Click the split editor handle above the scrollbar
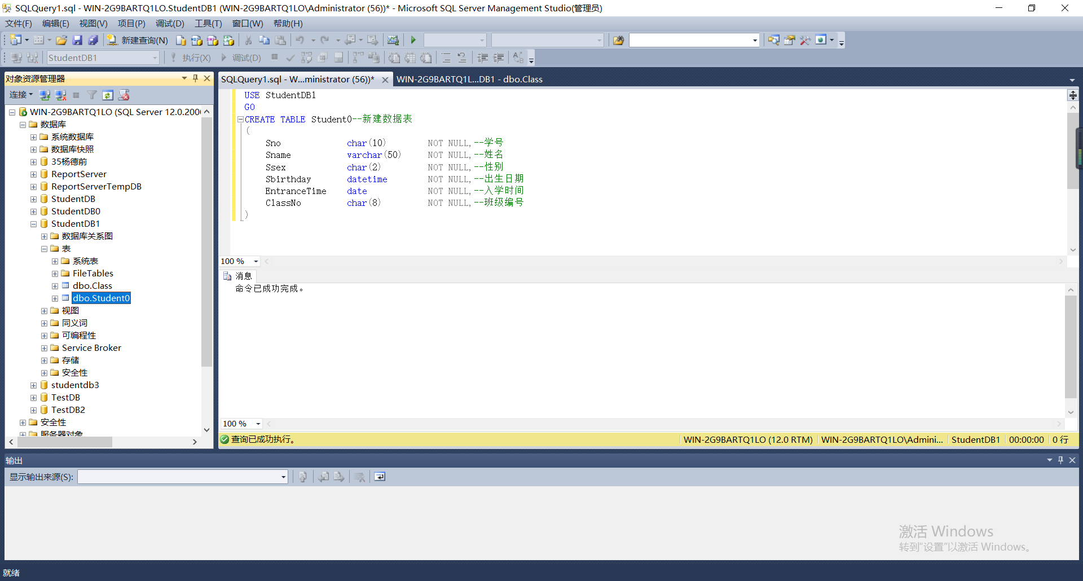The width and height of the screenshot is (1083, 581). pos(1073,95)
